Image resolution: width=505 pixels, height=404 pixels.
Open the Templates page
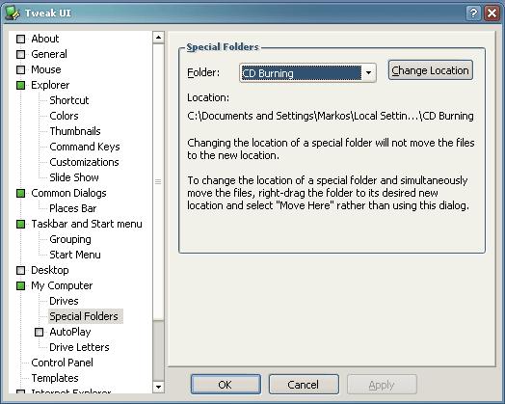[55, 378]
